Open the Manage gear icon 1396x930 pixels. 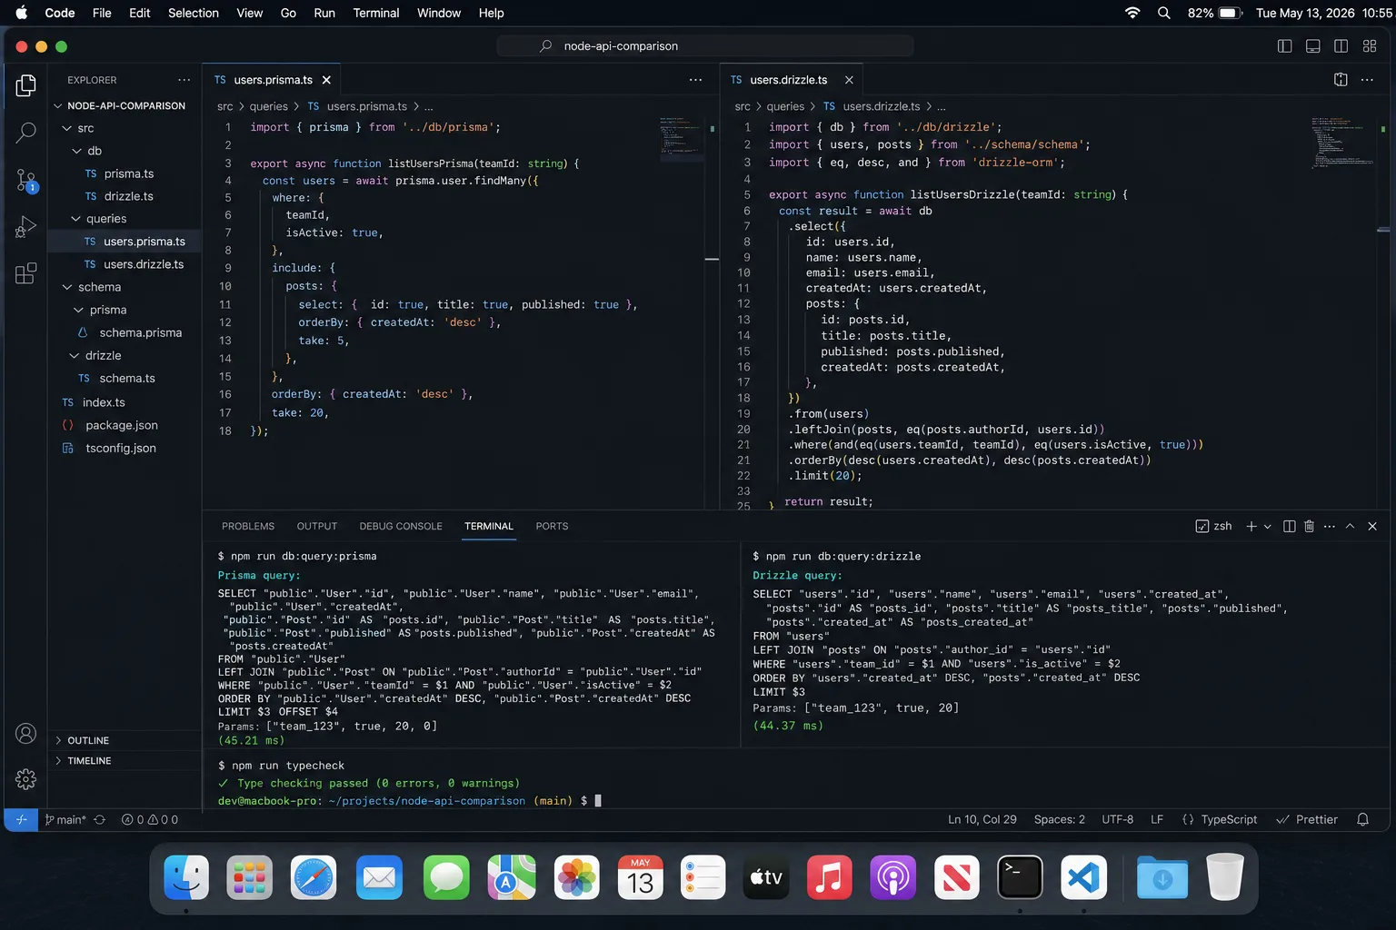tap(26, 778)
